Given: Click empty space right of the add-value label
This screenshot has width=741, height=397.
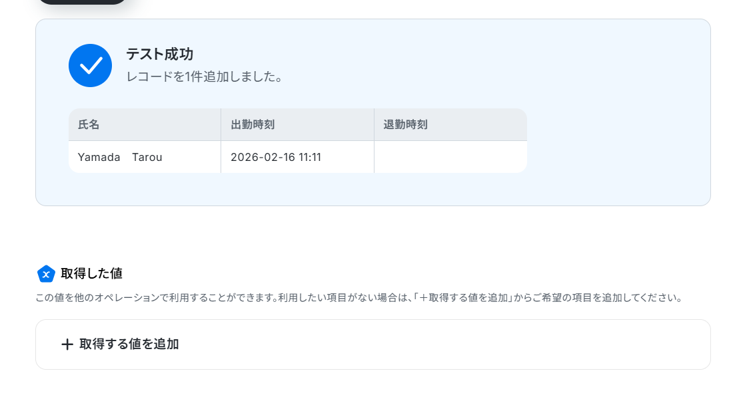Looking at the screenshot, I should [444, 344].
